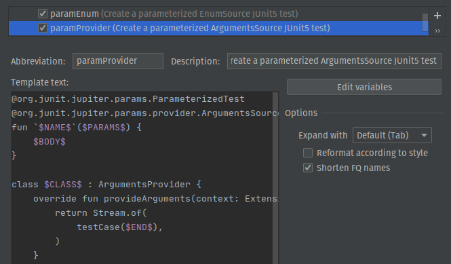Click the plus icon to add template
Screen dimensions: 451x264
point(437,16)
